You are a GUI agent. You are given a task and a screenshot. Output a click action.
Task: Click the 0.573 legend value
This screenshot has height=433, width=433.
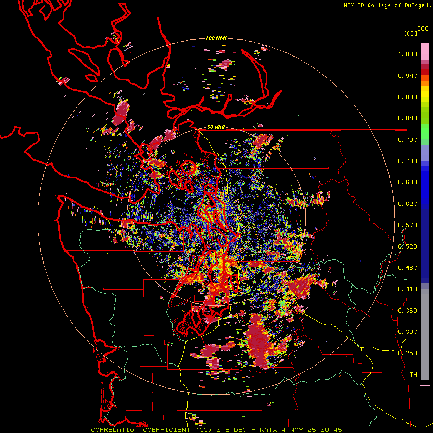408,225
